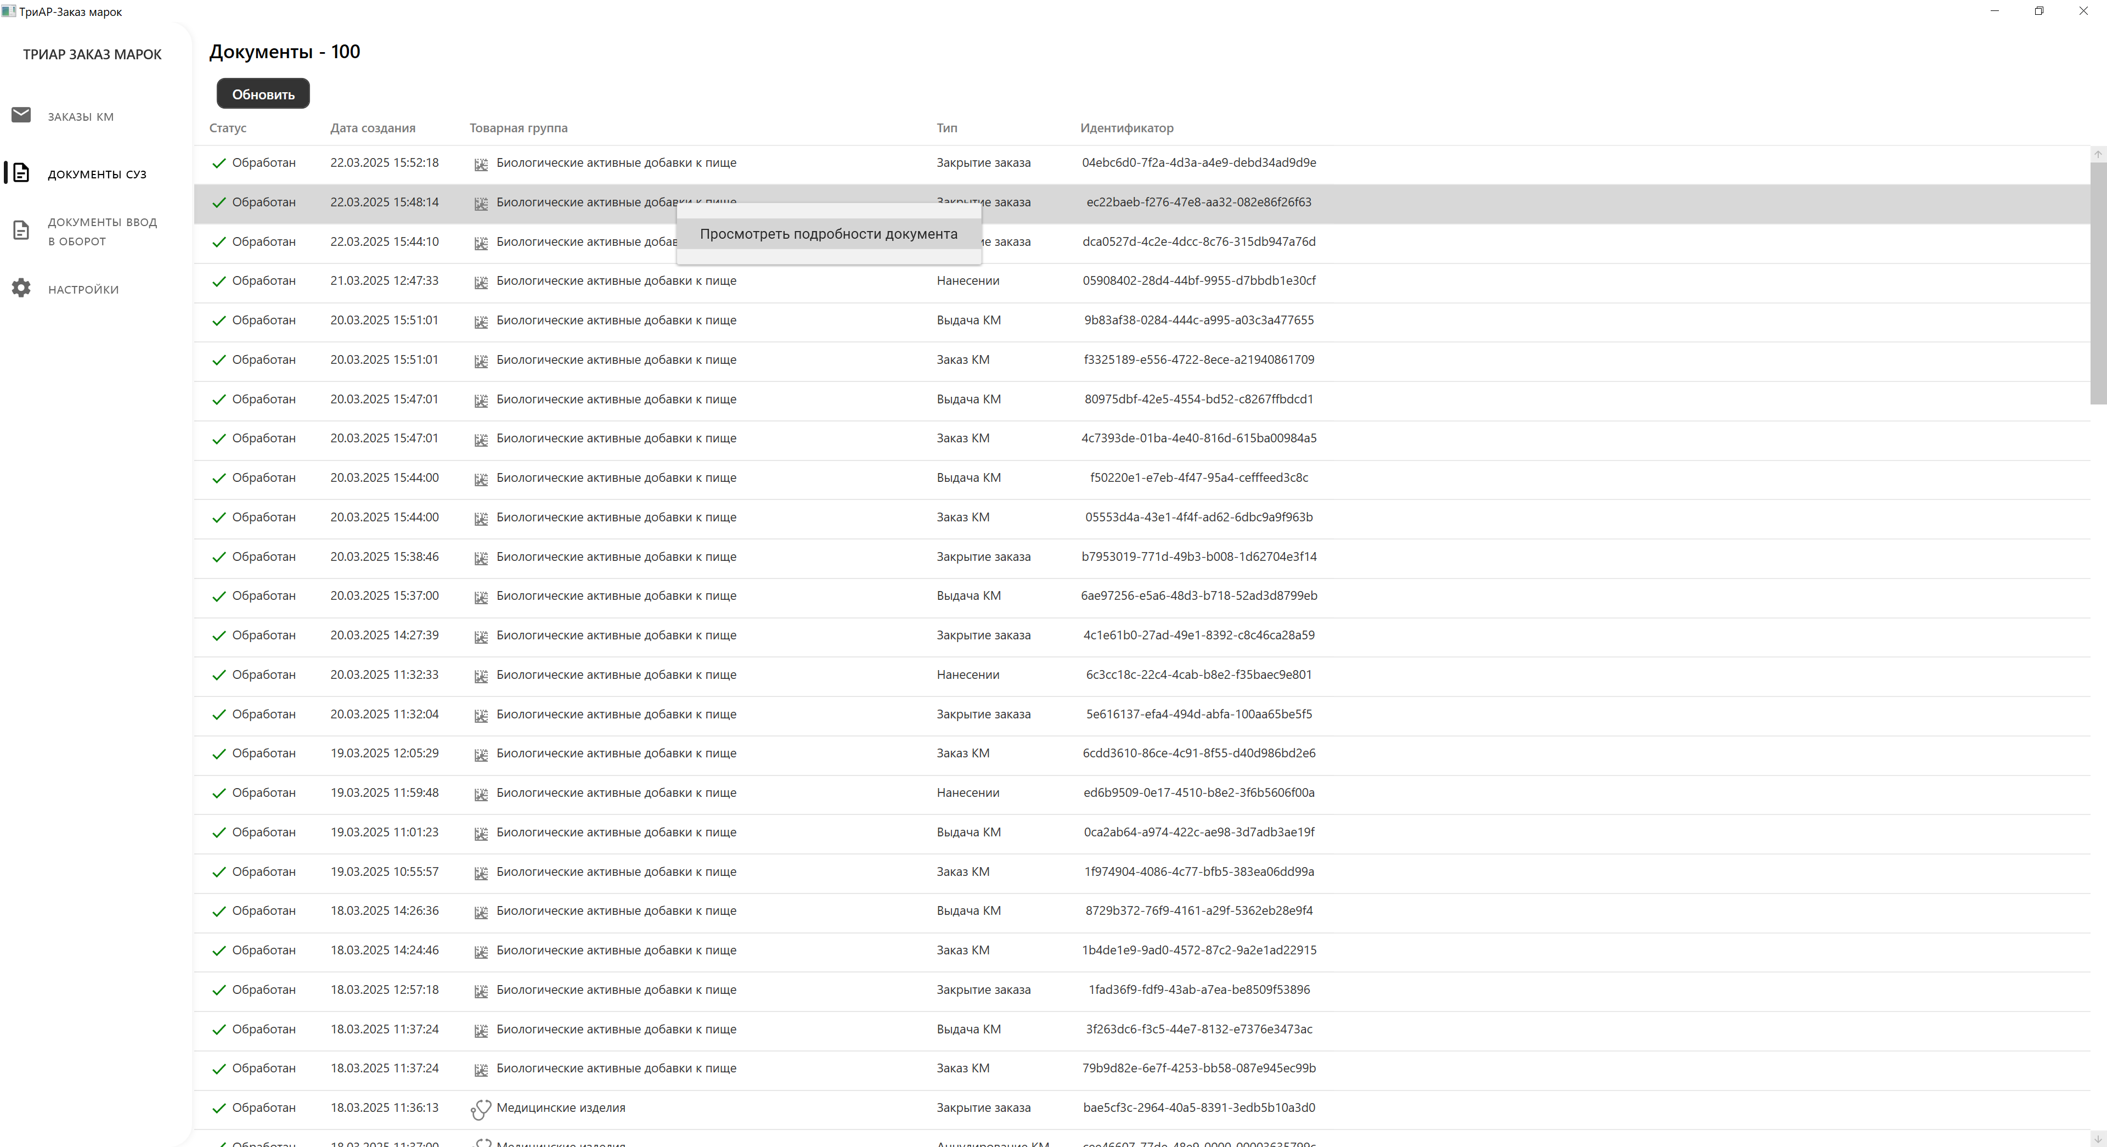Click the stethoscope icon for Медицинские изделия
Image resolution: width=2107 pixels, height=1147 pixels.
point(481,1109)
